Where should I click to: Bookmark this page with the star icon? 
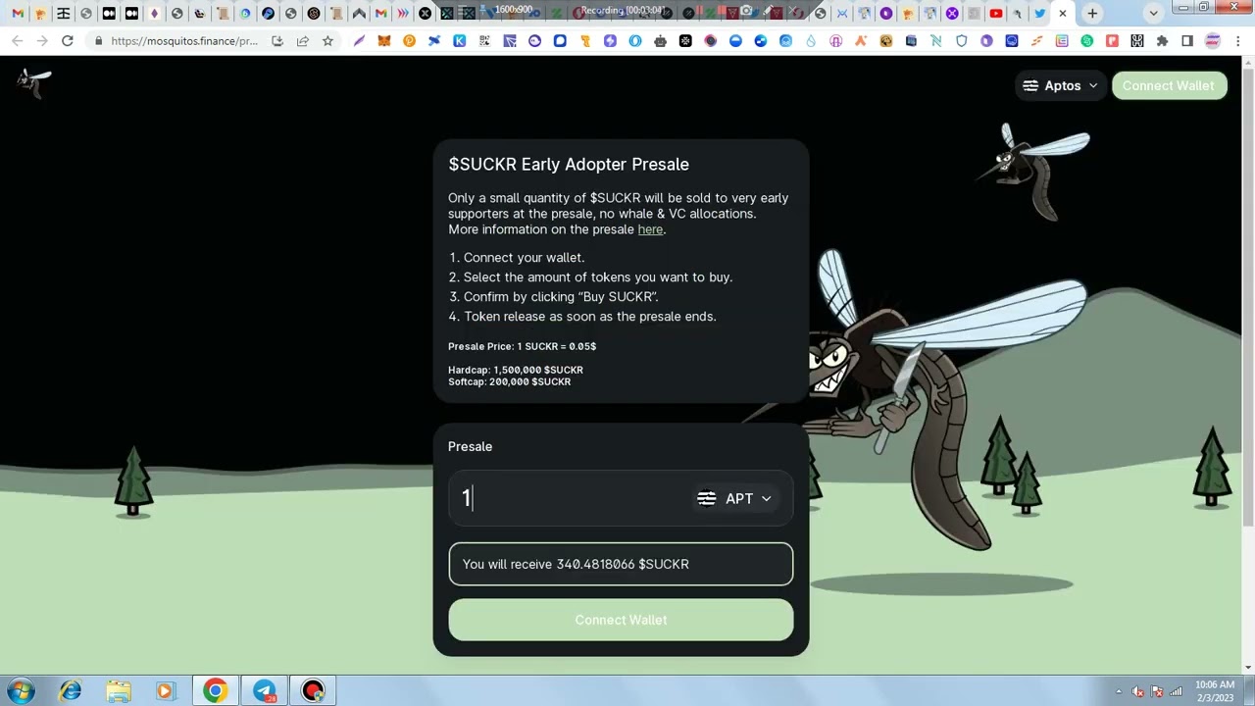(x=327, y=41)
